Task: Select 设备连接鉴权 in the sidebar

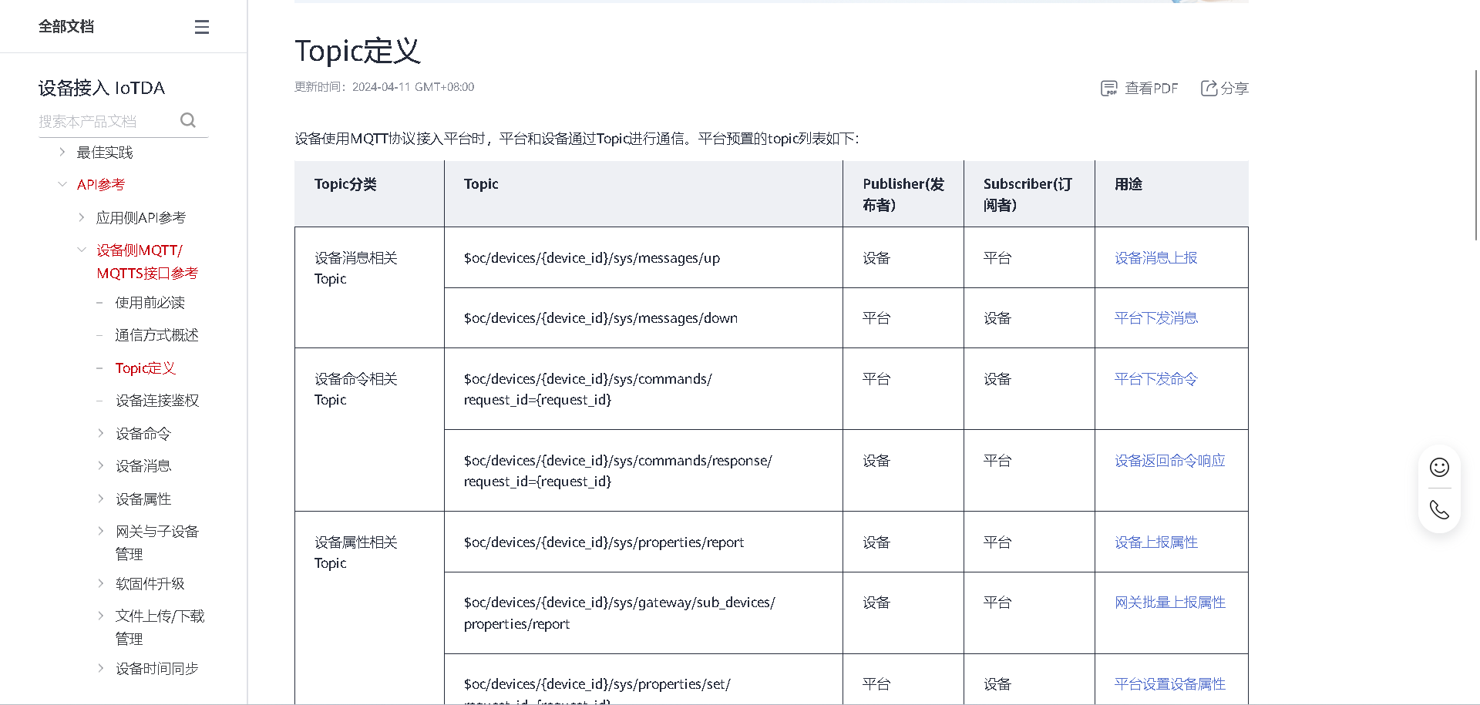Action: pyautogui.click(x=157, y=400)
